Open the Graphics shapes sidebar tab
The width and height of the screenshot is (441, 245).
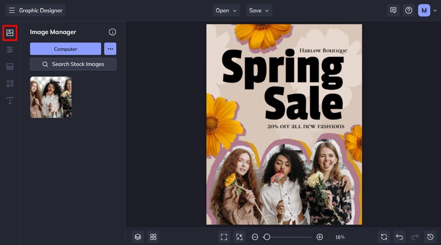(x=10, y=83)
